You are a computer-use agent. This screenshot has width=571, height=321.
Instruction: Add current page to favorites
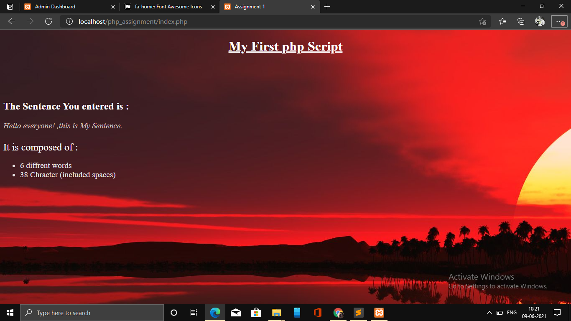point(483,21)
